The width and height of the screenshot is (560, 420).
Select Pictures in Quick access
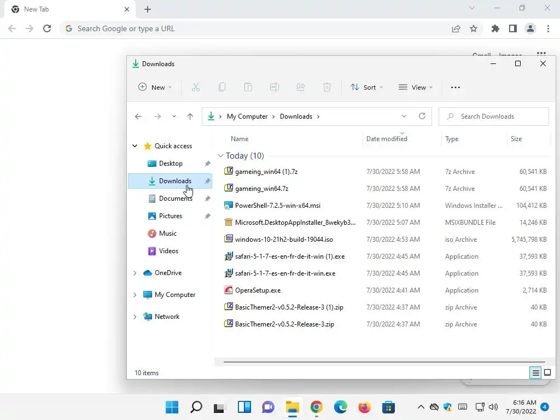point(171,216)
